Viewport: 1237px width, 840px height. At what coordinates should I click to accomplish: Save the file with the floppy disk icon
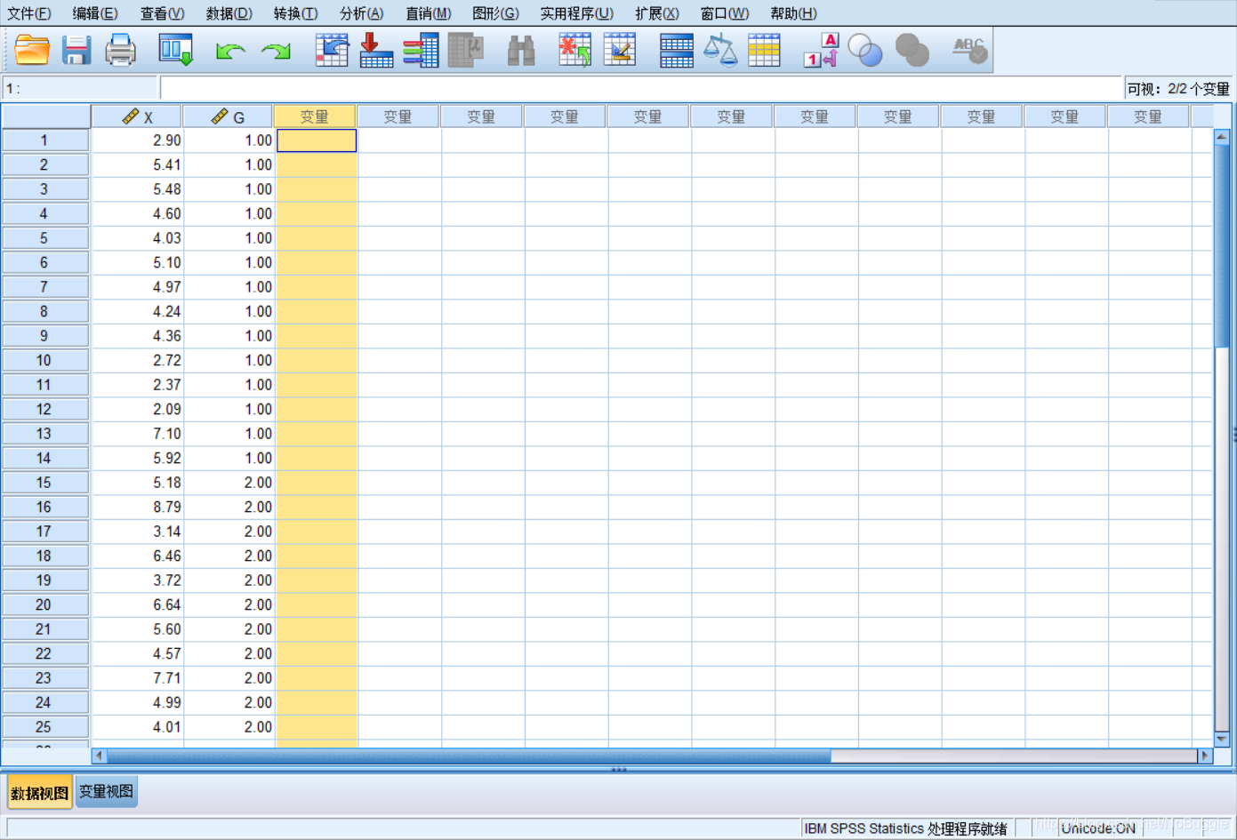(x=76, y=50)
